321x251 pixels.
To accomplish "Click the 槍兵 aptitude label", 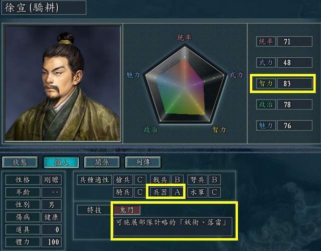I will [123, 180].
